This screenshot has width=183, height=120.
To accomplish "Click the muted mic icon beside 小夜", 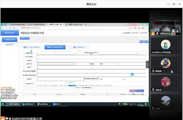I will [x=153, y=108].
